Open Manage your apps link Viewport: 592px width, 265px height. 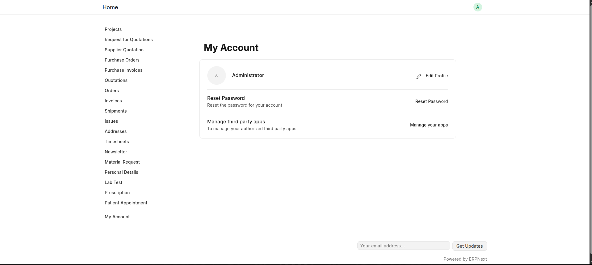(x=429, y=125)
